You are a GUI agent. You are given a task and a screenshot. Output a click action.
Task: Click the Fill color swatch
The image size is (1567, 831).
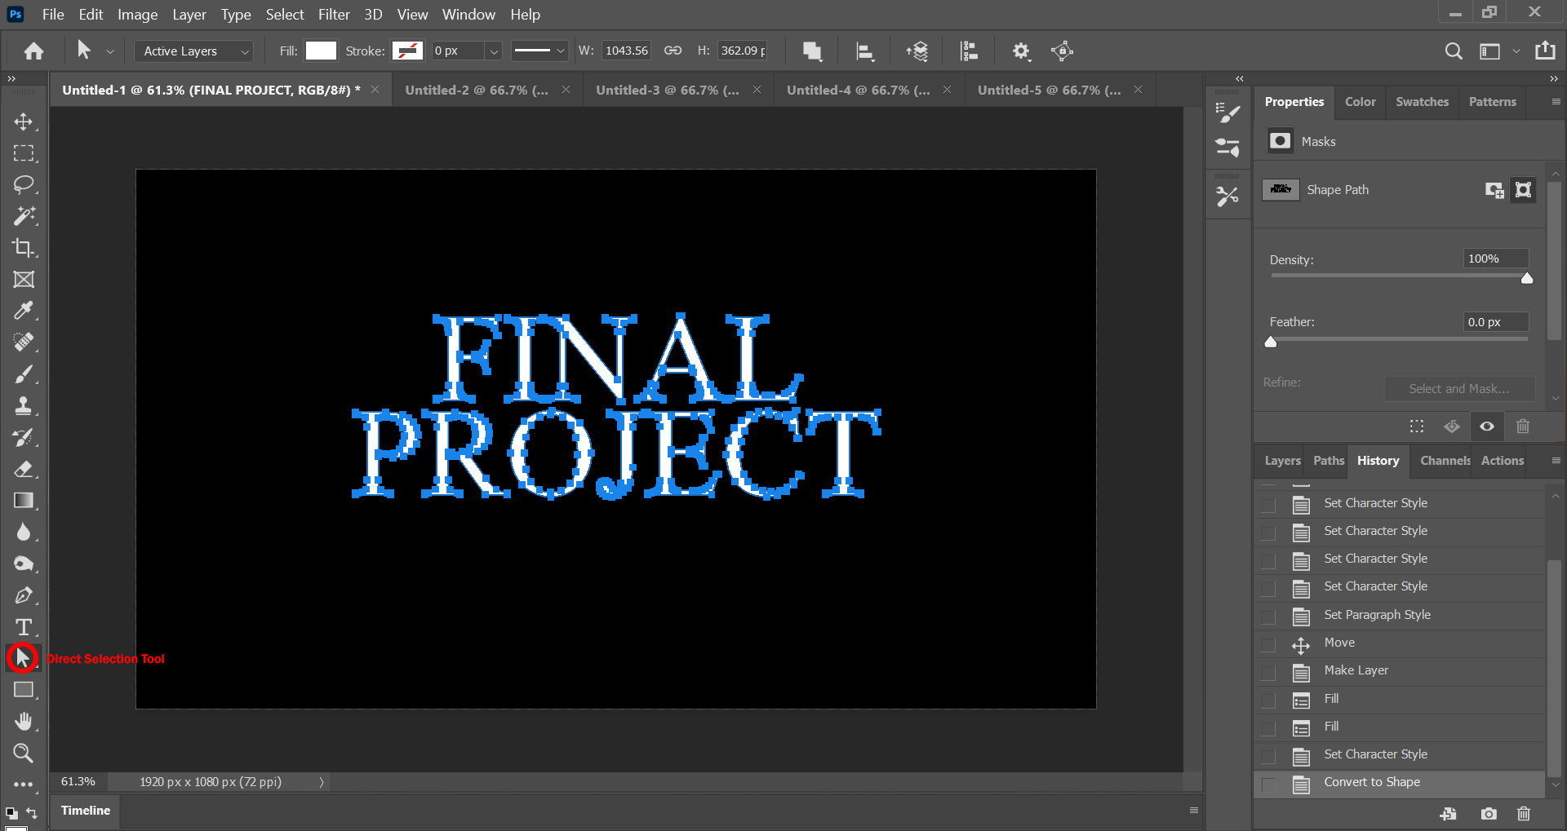(x=321, y=51)
